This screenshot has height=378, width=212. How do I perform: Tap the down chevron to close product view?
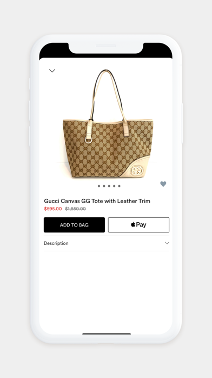[x=52, y=71]
